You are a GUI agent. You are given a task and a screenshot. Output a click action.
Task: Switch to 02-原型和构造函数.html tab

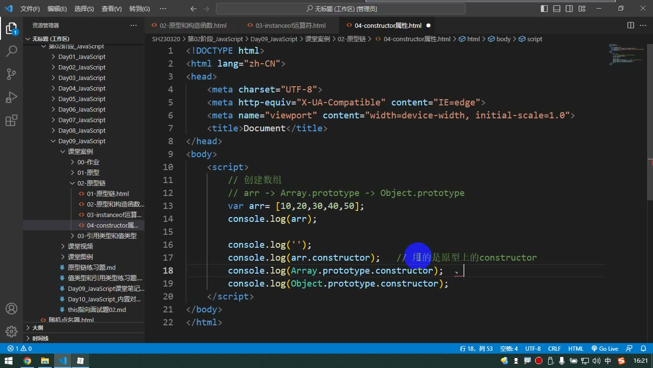coord(193,25)
